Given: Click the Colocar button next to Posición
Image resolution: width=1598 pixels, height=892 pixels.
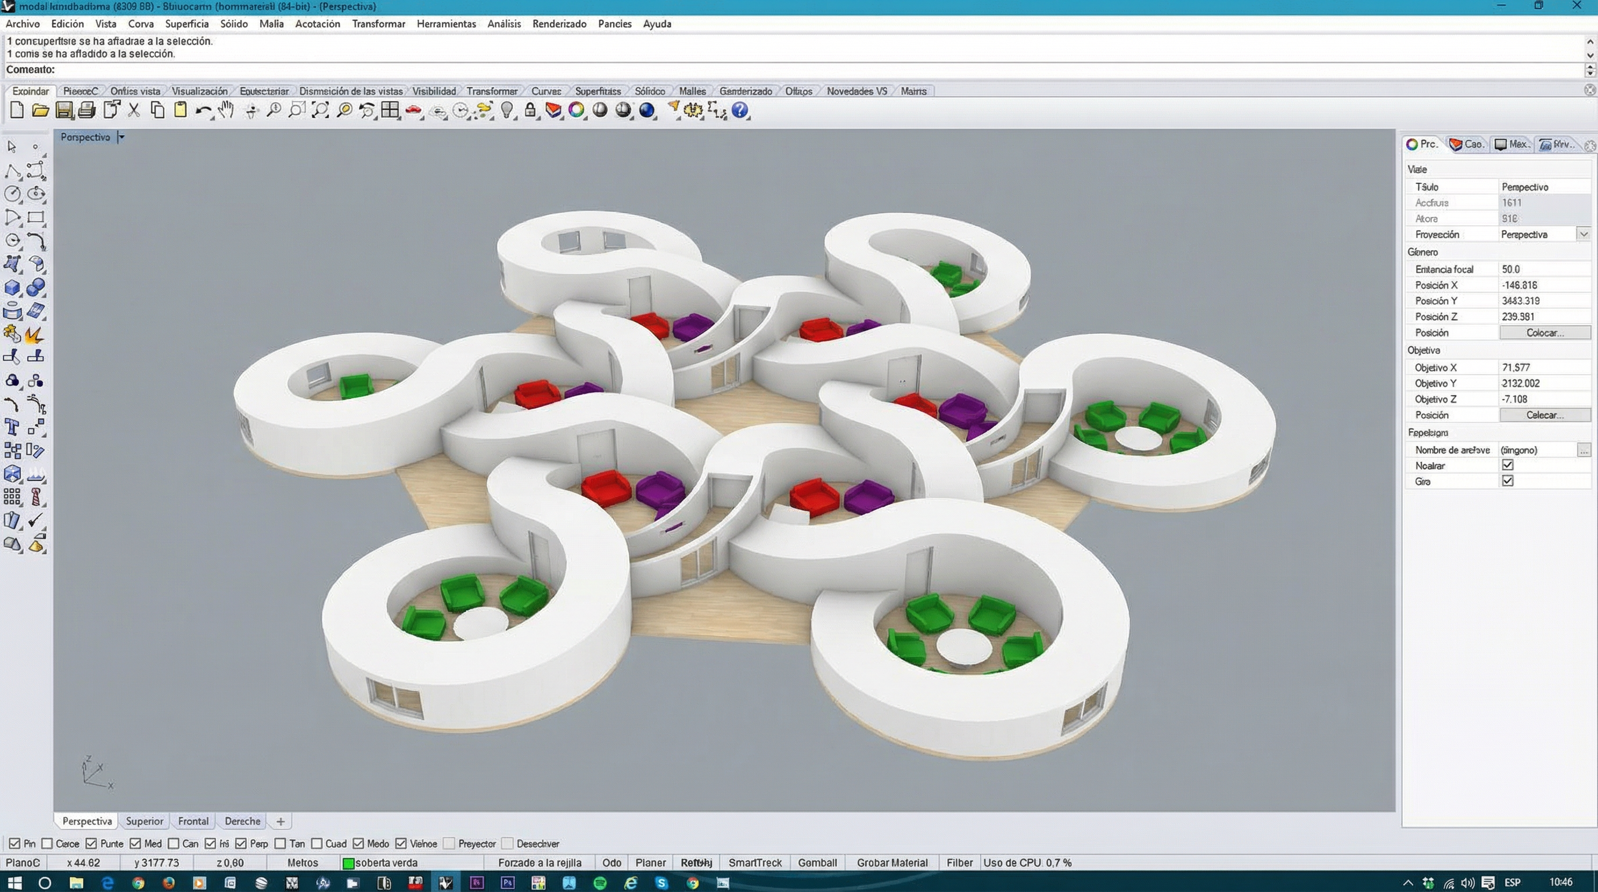Looking at the screenshot, I should click(x=1544, y=333).
